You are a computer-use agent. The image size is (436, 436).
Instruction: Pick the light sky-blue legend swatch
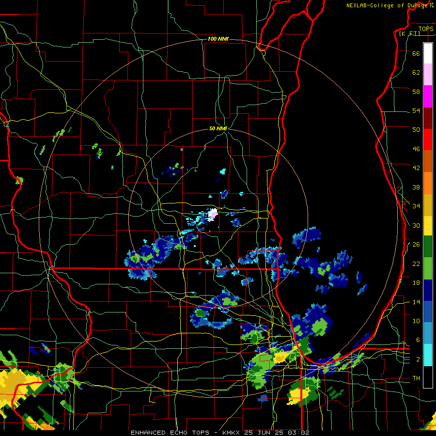coord(428,333)
